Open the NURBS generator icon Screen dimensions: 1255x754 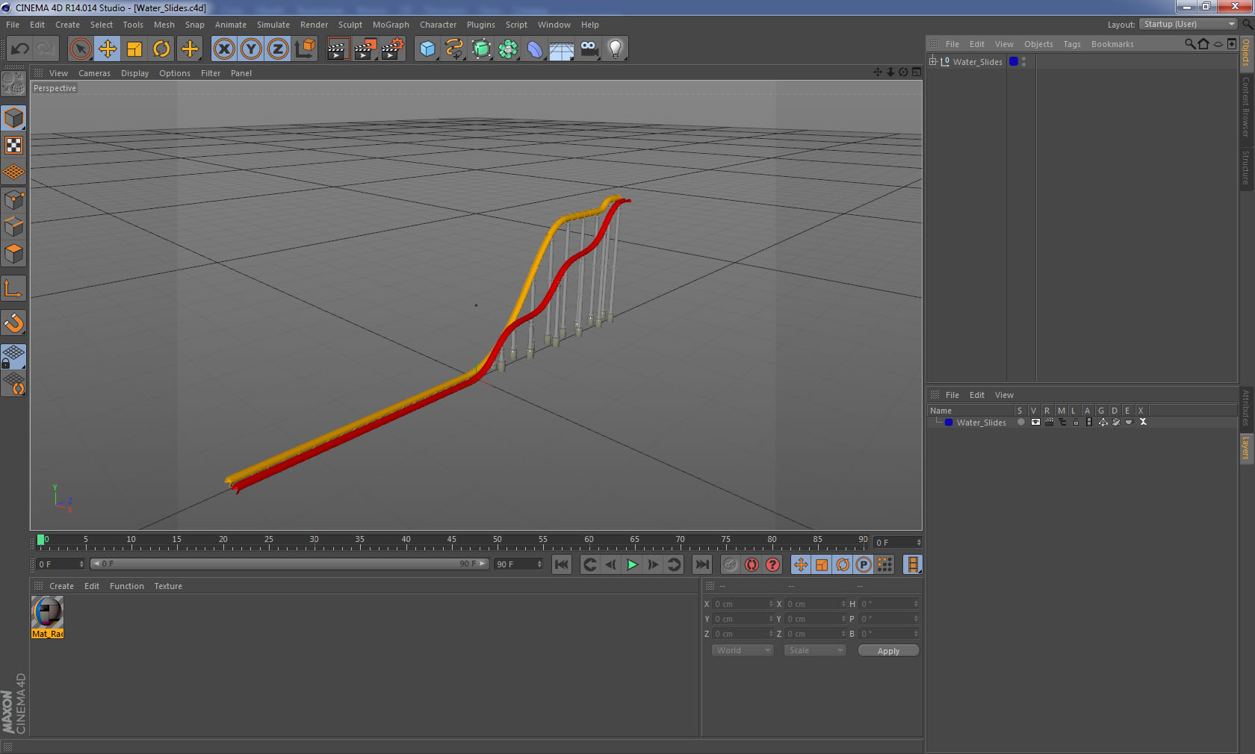(x=481, y=49)
